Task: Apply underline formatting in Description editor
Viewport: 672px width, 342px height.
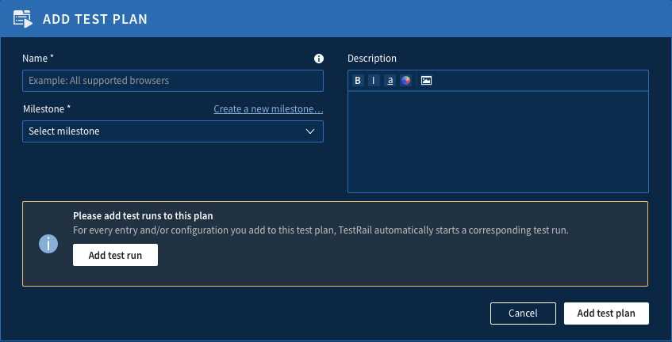Action: click(390, 81)
